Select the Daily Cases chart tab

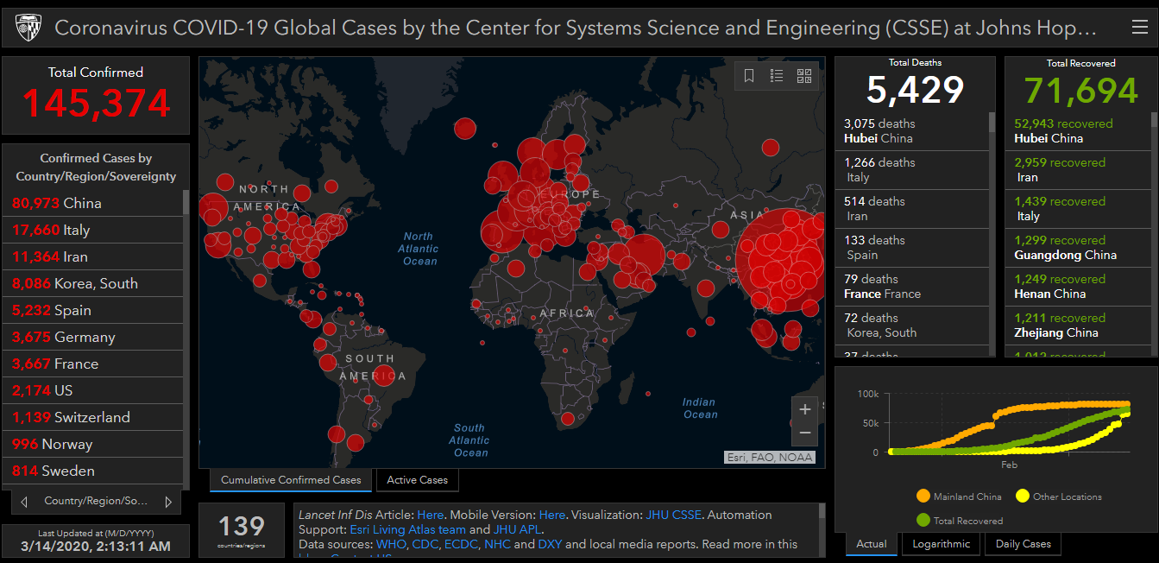[1024, 544]
